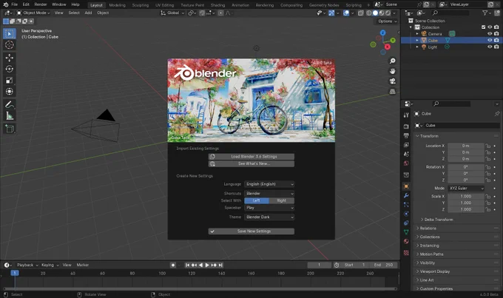Screen dimensions: 503x298
Task: Click the Scale X value field
Action: (x=466, y=196)
